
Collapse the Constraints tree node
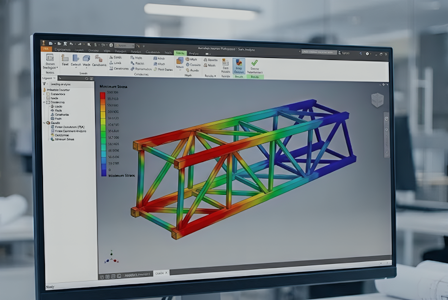[44, 103]
